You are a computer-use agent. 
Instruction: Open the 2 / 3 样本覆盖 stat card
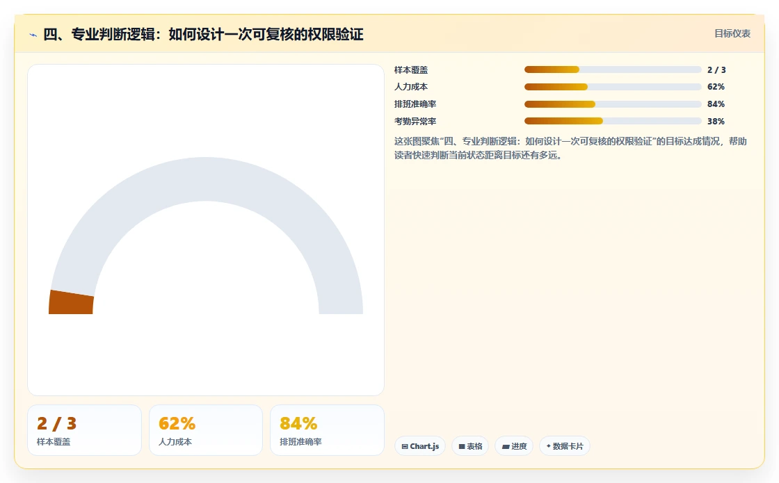(x=84, y=430)
